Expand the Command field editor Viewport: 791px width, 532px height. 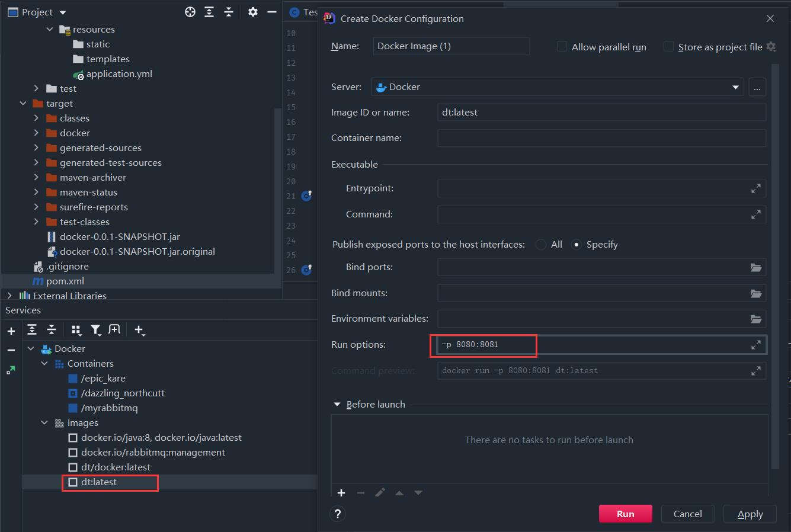756,214
